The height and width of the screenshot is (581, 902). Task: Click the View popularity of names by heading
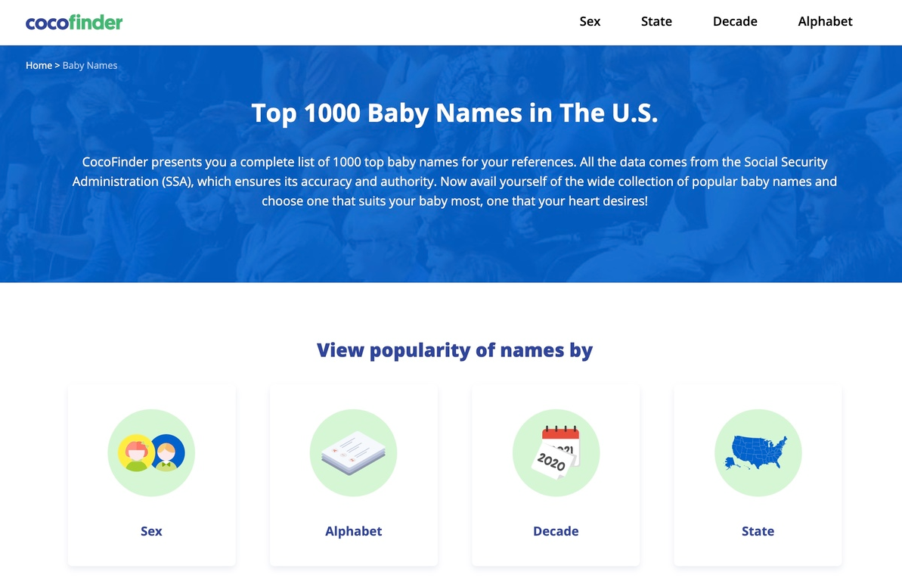click(x=454, y=350)
